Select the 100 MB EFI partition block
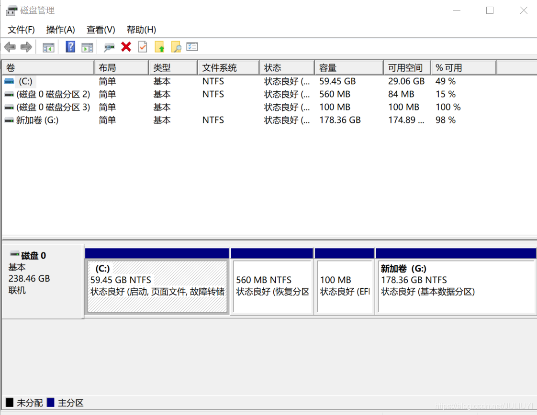This screenshot has width=537, height=415. pyautogui.click(x=345, y=287)
